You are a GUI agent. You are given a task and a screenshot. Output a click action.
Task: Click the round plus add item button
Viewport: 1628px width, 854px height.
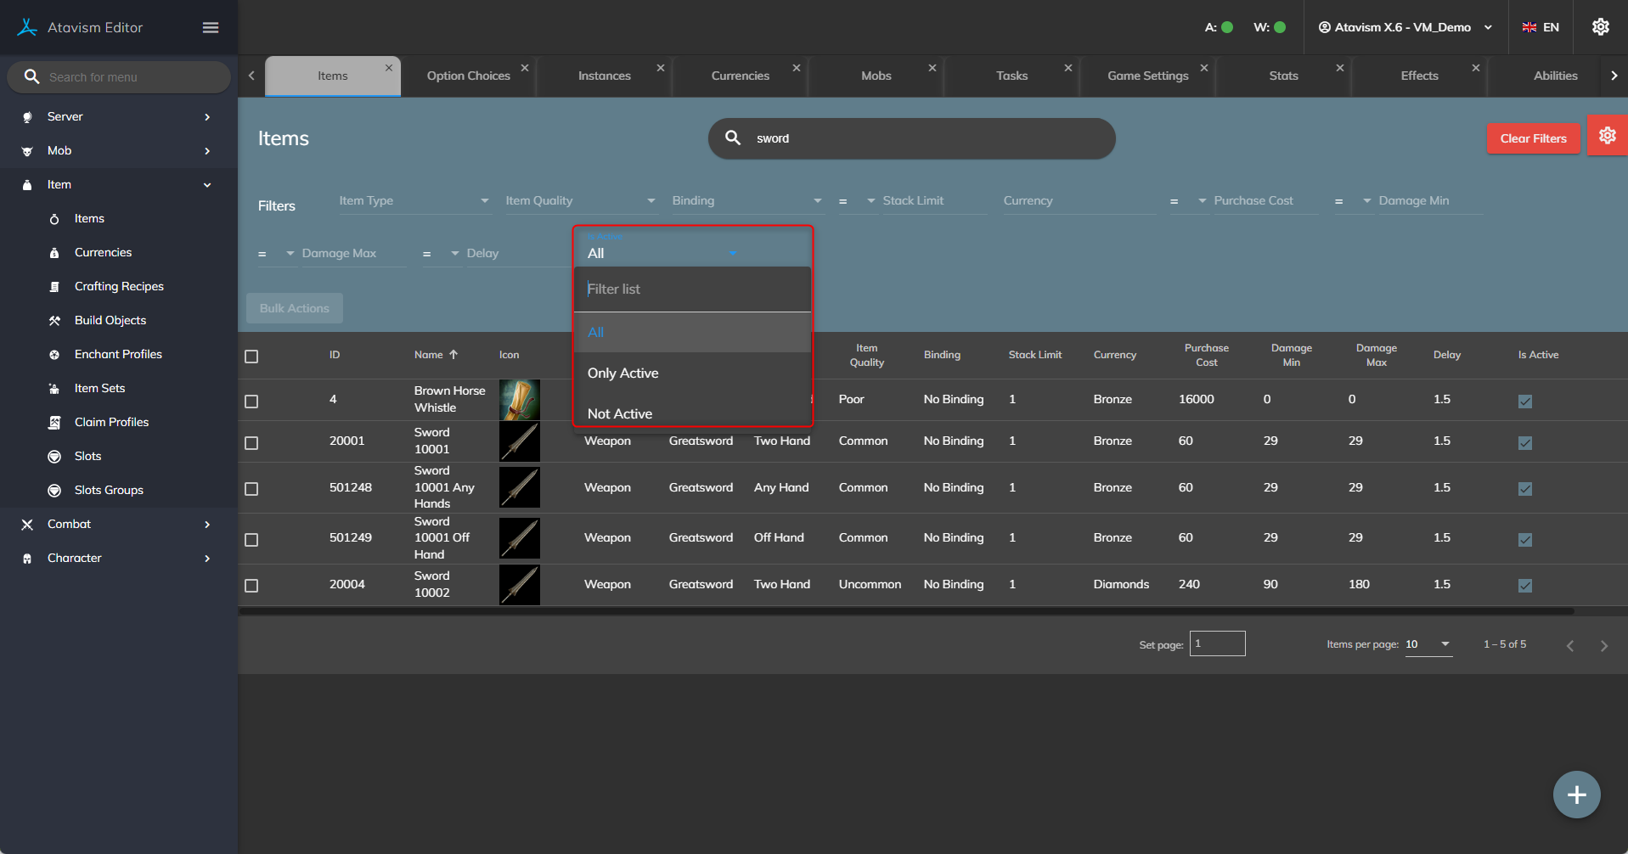[x=1576, y=795]
